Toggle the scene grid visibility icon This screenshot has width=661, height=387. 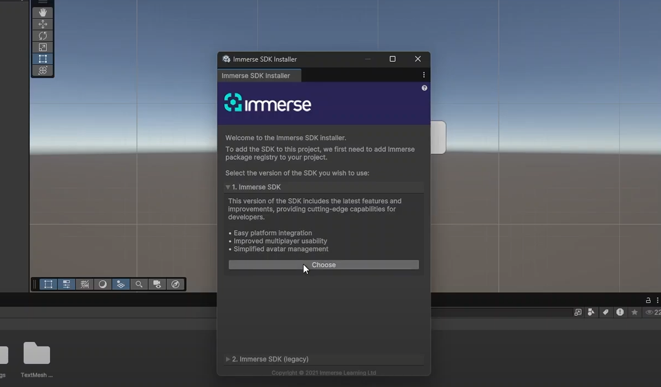click(x=121, y=284)
